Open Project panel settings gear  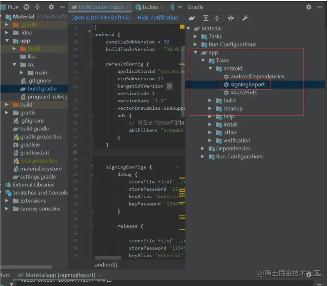pyautogui.click(x=51, y=7)
